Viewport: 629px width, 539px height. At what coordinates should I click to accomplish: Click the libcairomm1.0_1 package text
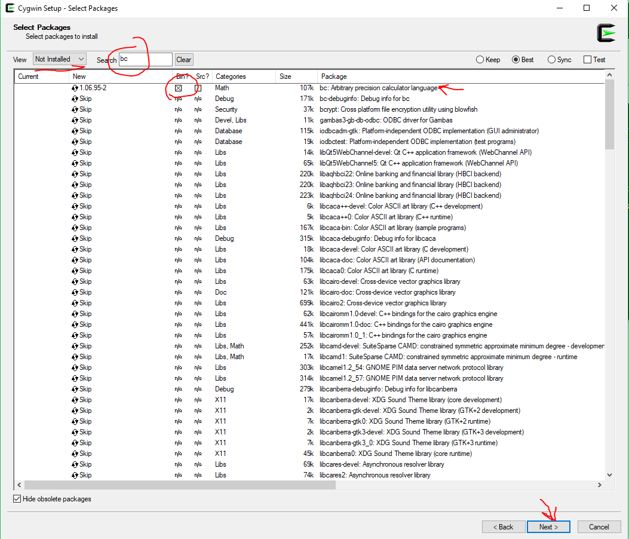pos(403,335)
